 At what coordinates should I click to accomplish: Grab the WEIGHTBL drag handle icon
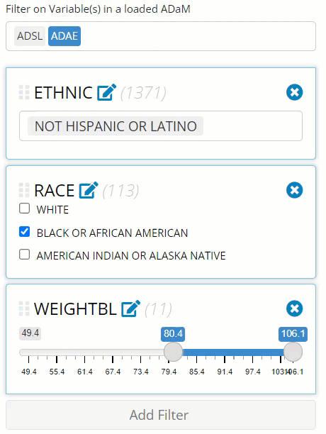[x=24, y=308]
